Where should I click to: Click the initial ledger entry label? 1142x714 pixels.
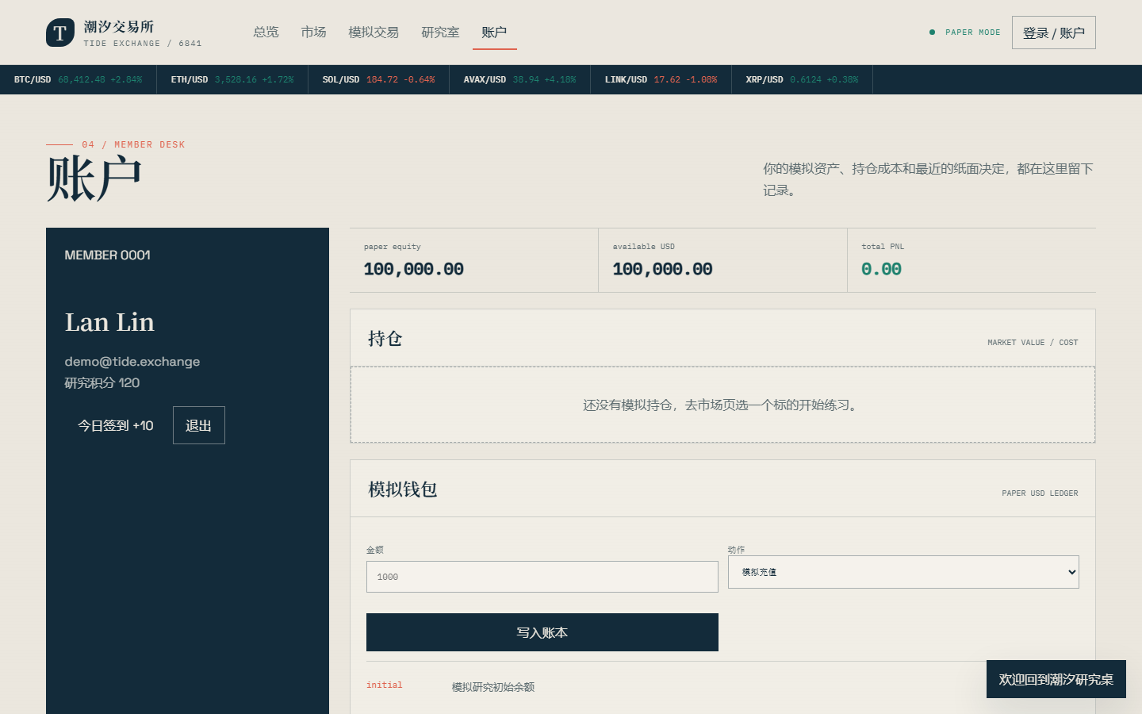pos(385,685)
